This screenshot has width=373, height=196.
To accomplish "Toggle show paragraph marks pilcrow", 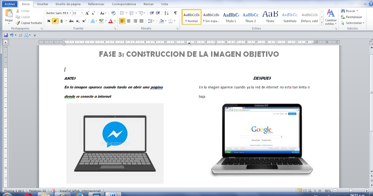I will pos(175,13).
